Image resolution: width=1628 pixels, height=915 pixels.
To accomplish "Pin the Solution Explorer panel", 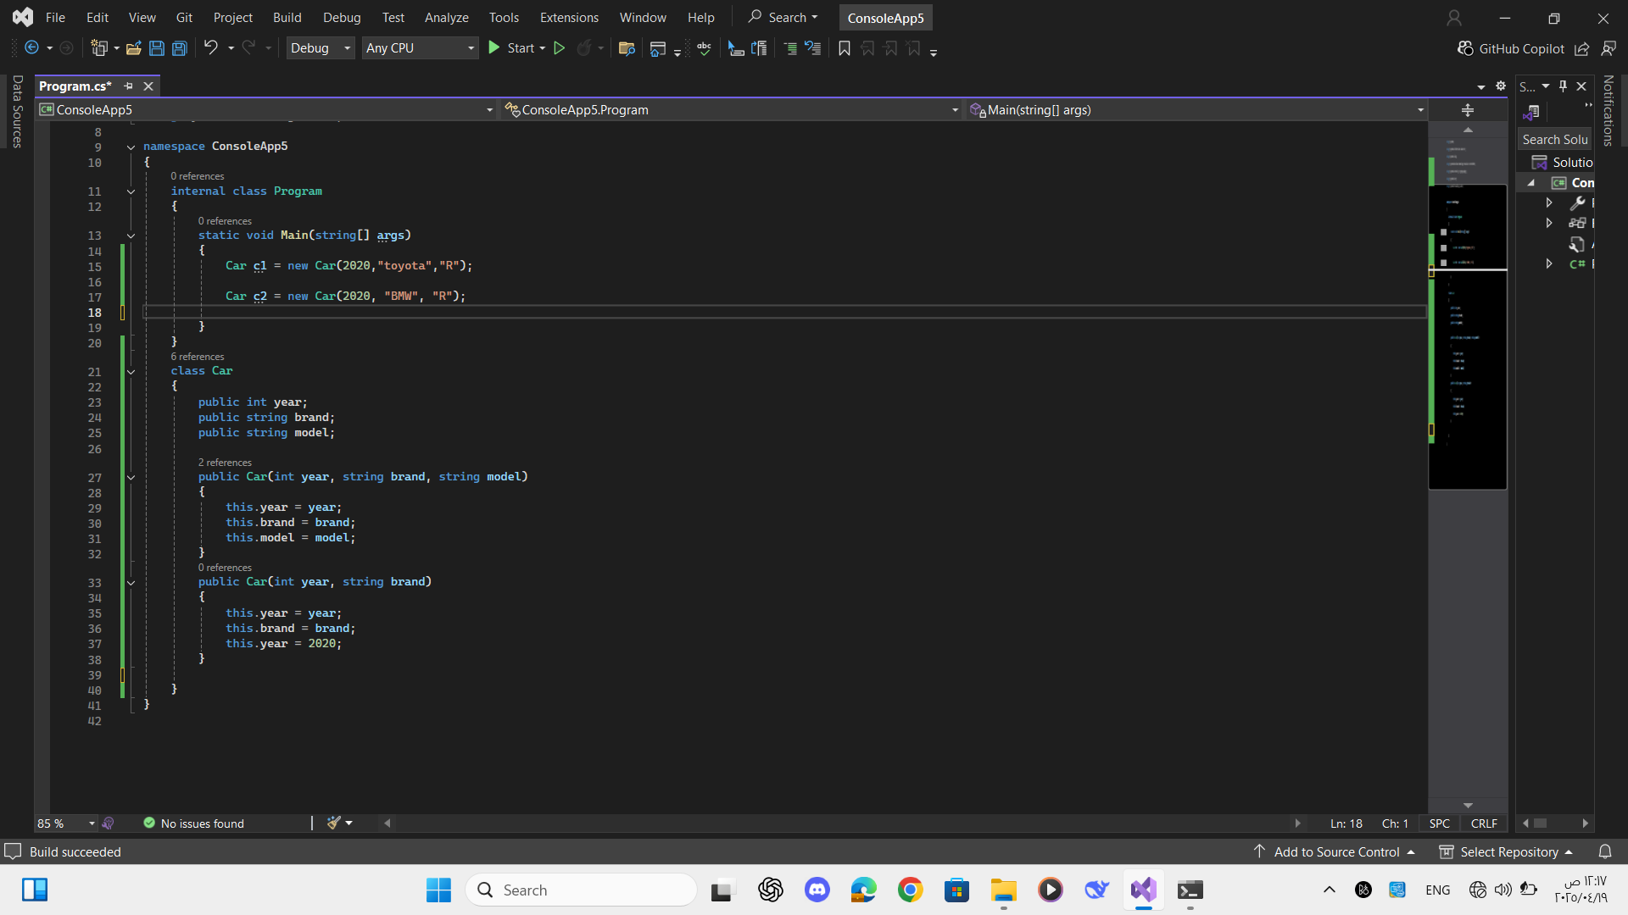I will coord(1563,86).
